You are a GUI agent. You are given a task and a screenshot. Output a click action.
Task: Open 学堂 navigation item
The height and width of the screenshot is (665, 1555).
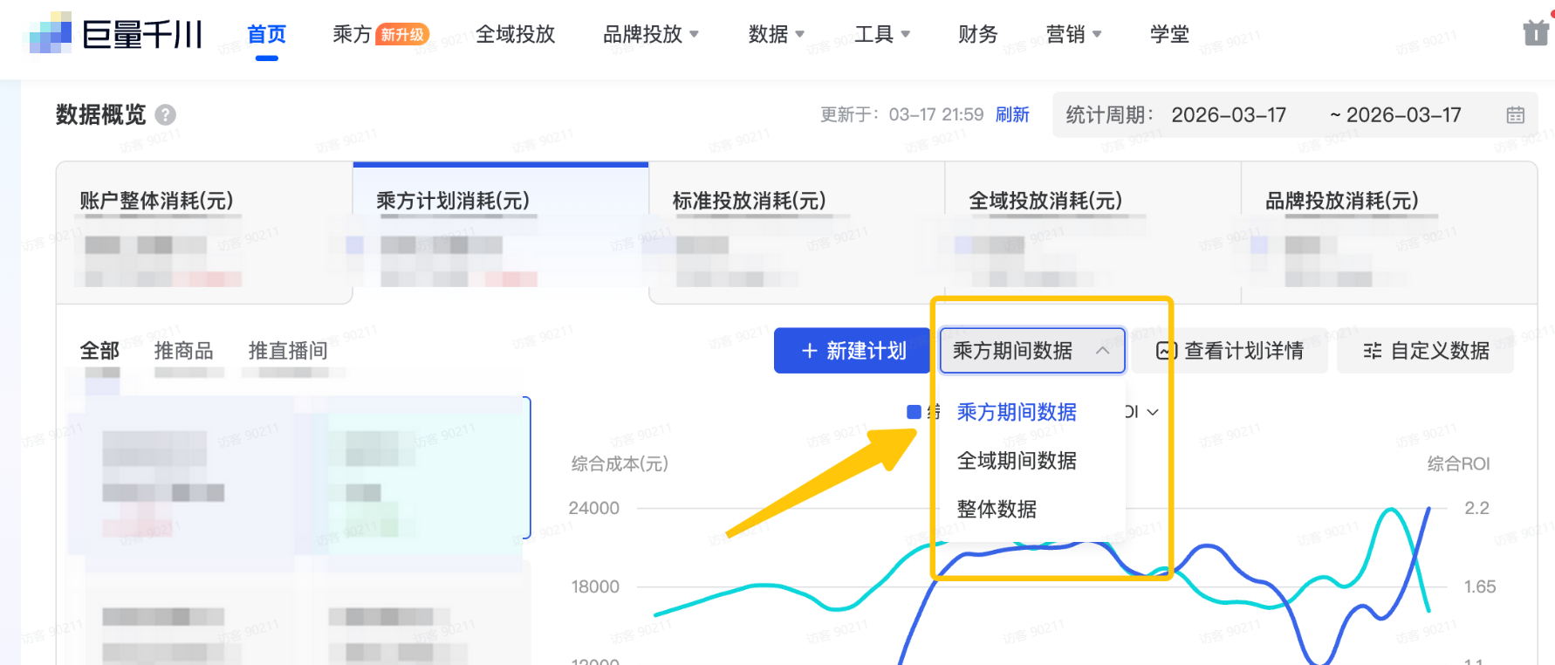pyautogui.click(x=1170, y=34)
